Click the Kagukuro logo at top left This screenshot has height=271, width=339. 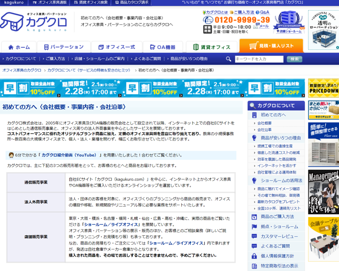pos(33,22)
